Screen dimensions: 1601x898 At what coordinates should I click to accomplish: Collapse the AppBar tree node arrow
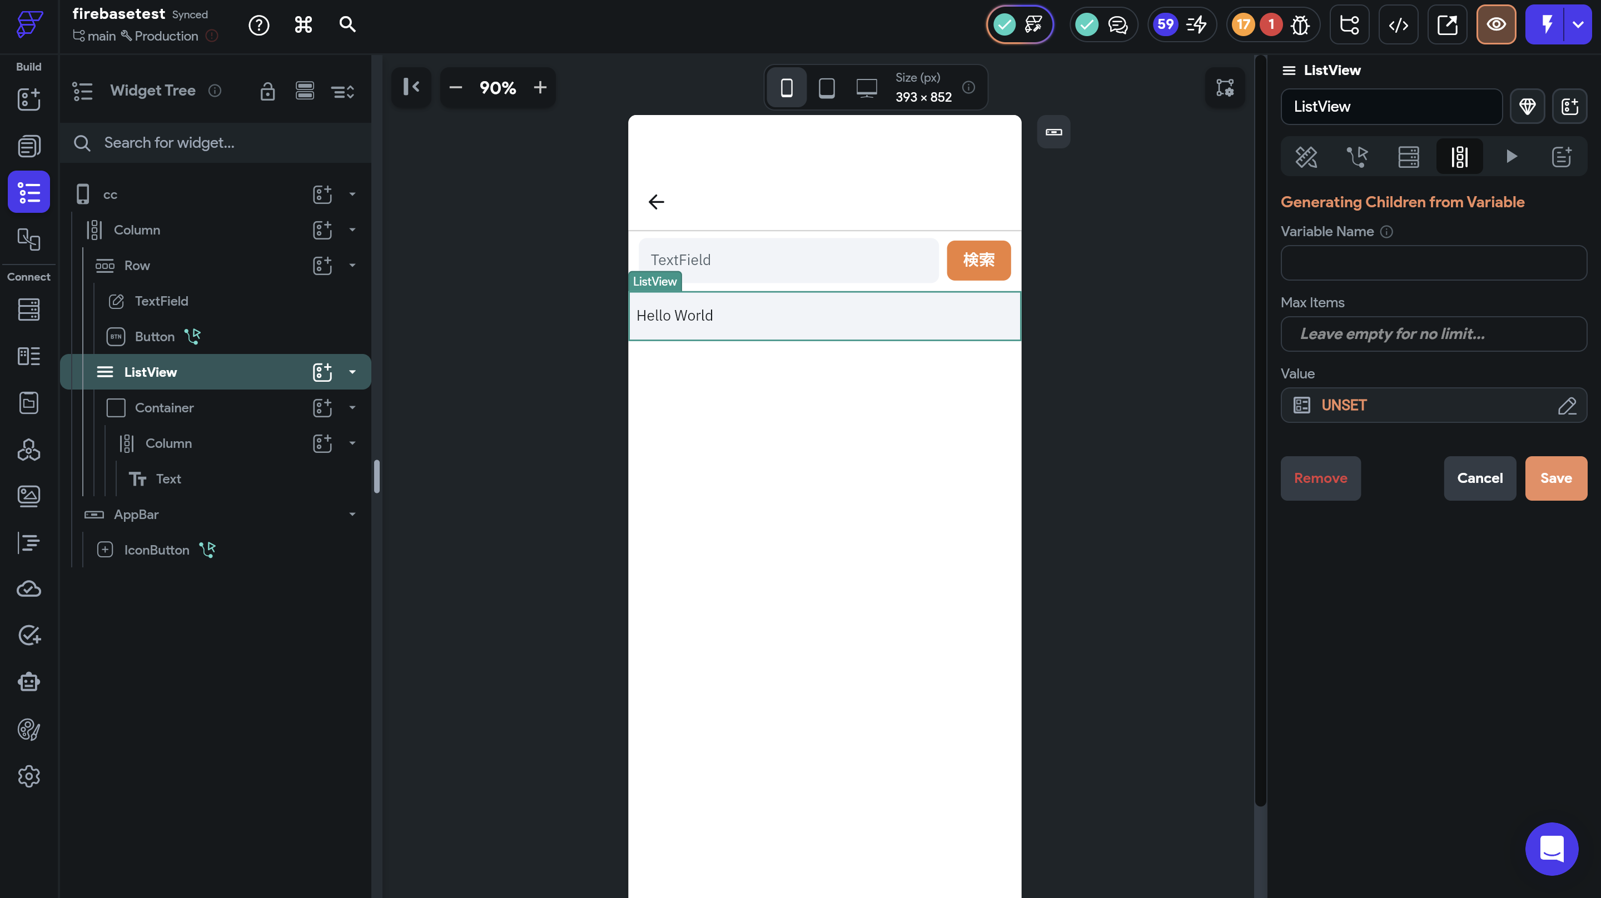352,515
